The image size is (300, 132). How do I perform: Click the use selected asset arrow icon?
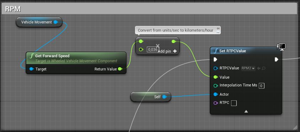[258, 68]
